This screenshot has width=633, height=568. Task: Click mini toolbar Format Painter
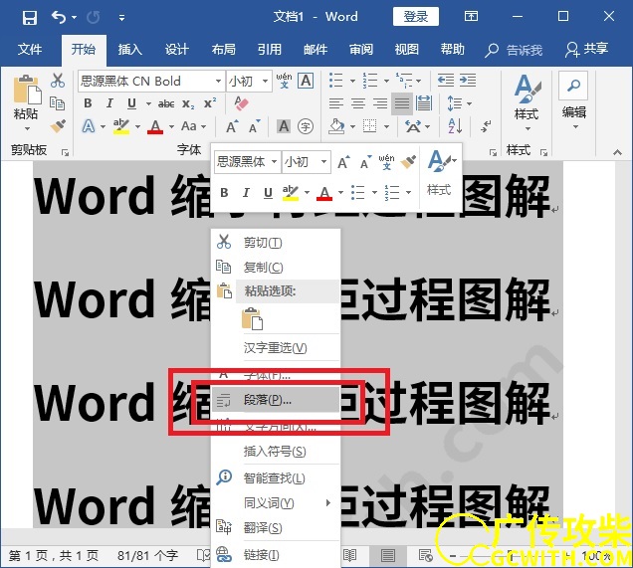pyautogui.click(x=408, y=162)
